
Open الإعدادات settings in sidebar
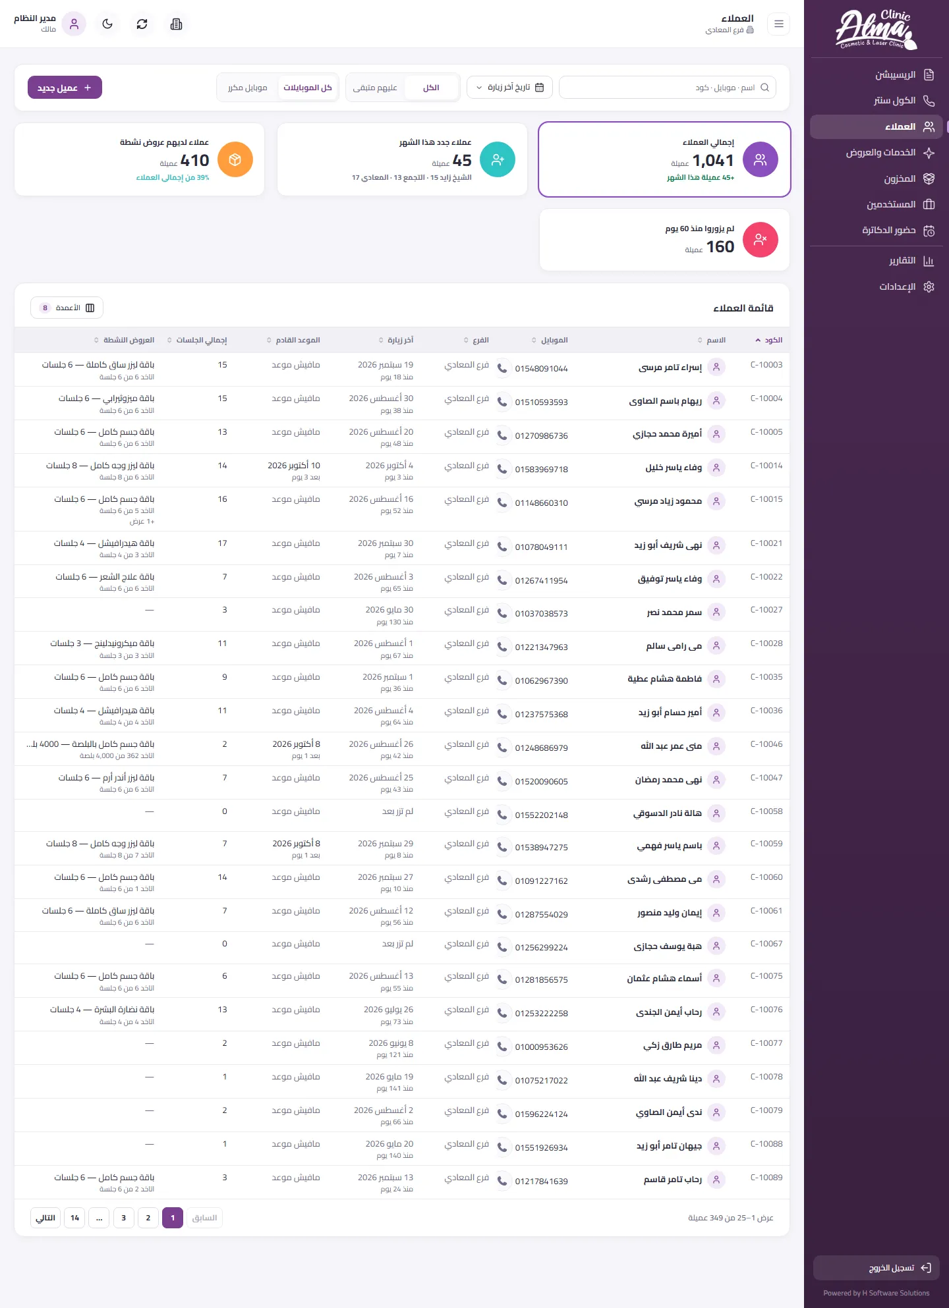[x=877, y=287]
